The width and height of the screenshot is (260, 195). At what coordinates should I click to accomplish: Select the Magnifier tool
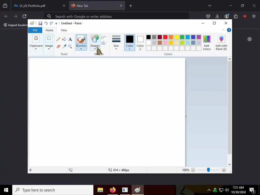click(x=70, y=46)
